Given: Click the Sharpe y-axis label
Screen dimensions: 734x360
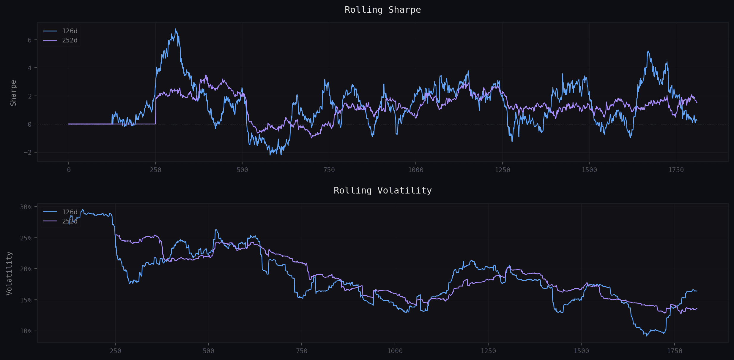Looking at the screenshot, I should [13, 93].
